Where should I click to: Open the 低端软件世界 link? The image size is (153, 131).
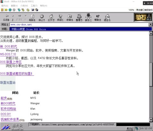point(10,120)
